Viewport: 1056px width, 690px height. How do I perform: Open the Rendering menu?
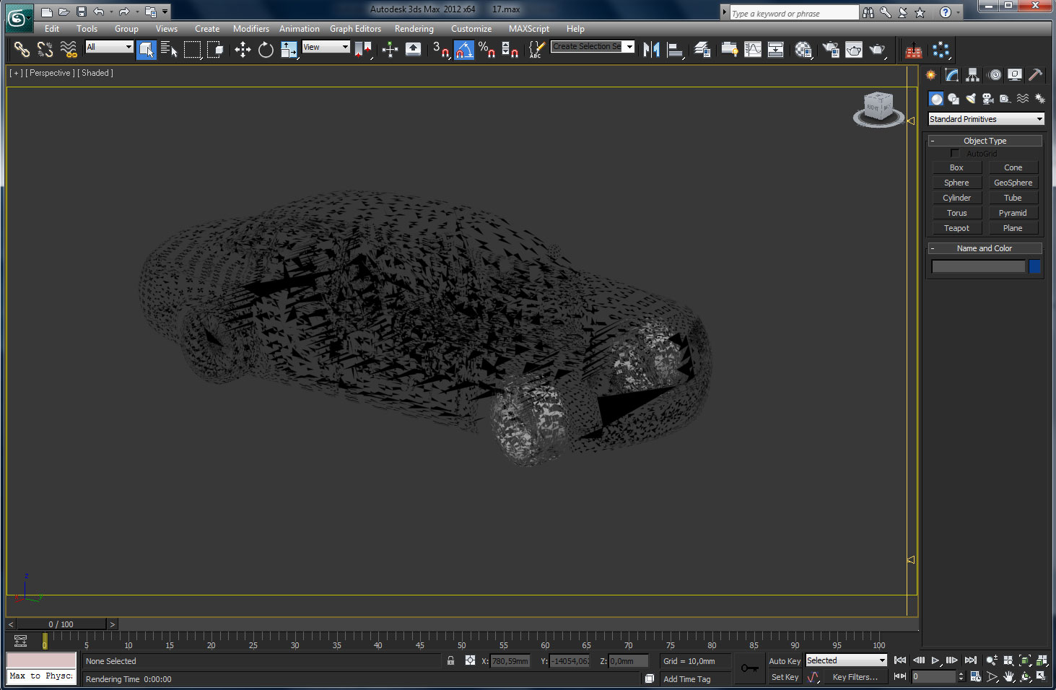414,29
